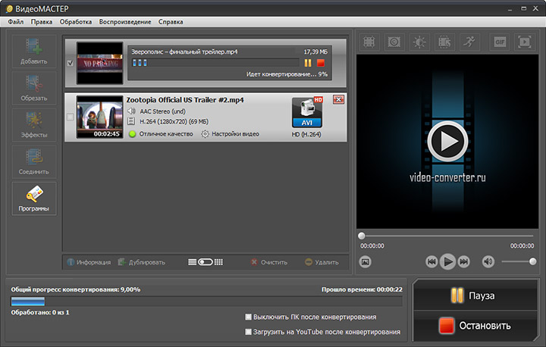The width and height of the screenshot is (546, 347).
Task: Click the snapshot icon below the preview
Action: pyautogui.click(x=365, y=261)
